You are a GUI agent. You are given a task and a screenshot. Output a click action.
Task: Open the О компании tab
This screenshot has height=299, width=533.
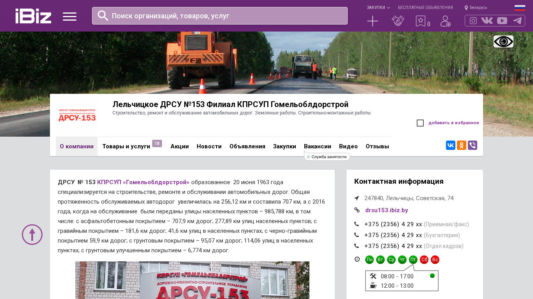coord(76,146)
